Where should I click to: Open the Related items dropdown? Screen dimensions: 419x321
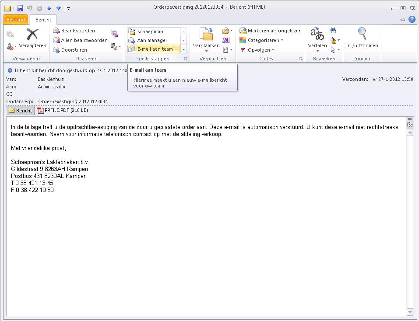[334, 40]
